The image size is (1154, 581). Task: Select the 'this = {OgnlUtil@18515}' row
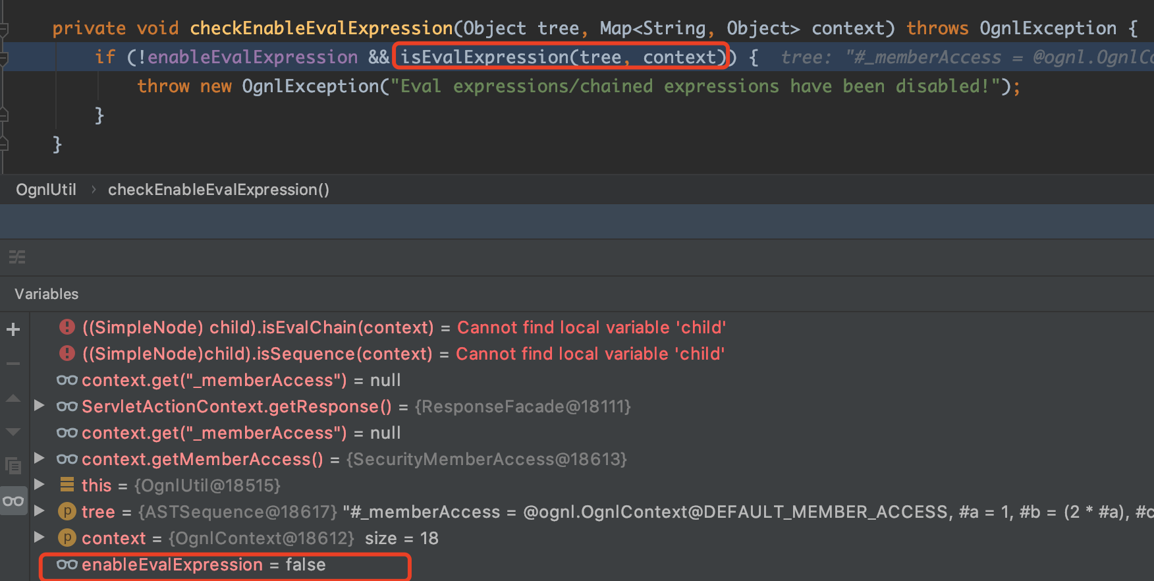[x=591, y=485]
